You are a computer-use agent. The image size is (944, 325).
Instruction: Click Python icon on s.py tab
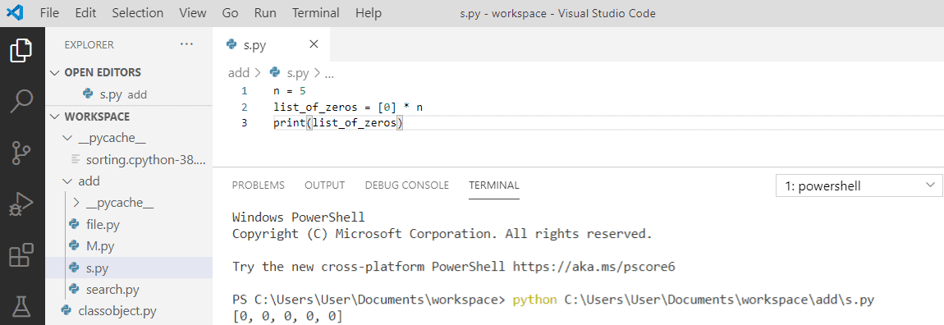tap(231, 44)
